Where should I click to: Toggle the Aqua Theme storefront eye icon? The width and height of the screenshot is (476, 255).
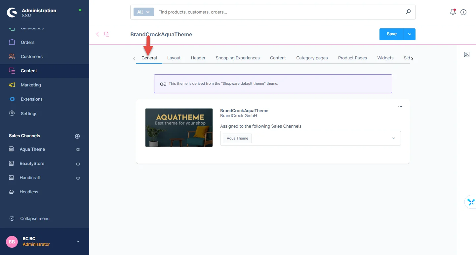pos(78,149)
